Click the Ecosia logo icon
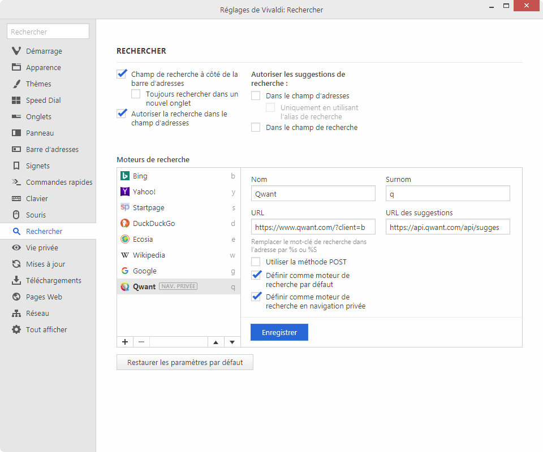This screenshot has height=452, width=543. pos(125,239)
